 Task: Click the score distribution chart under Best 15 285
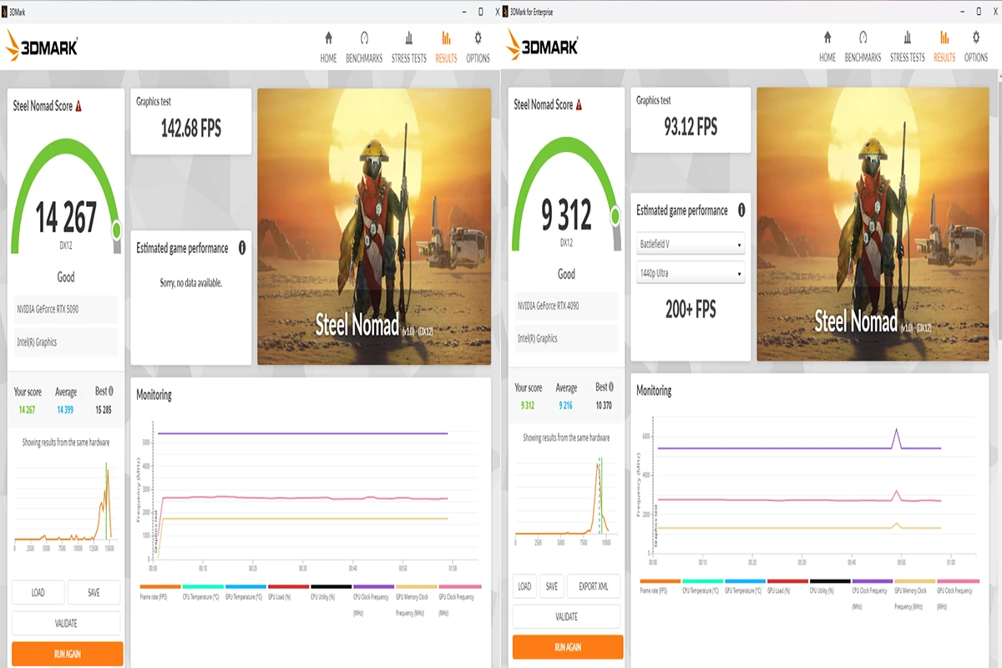coord(66,504)
